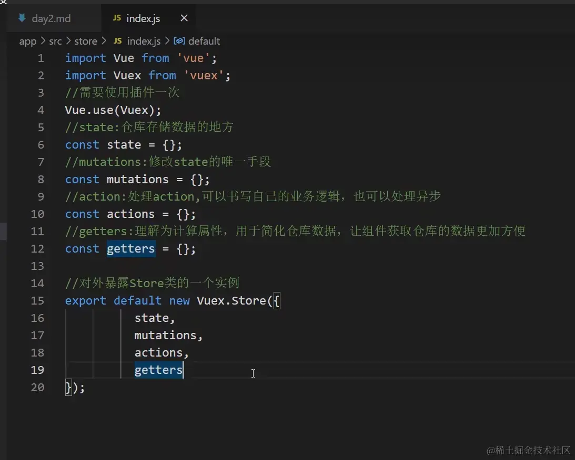This screenshot has height=460, width=575.
Task: Switch to the day2.md tab
Action: 51,18
